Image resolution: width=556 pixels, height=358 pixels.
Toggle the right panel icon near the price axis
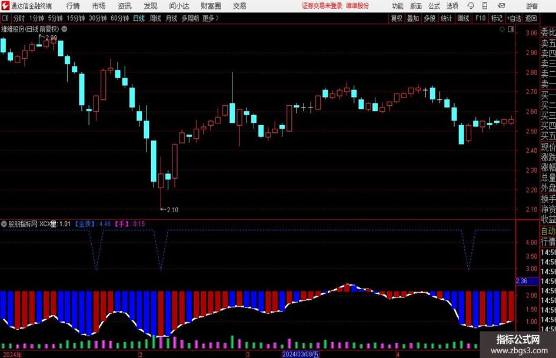click(511, 29)
